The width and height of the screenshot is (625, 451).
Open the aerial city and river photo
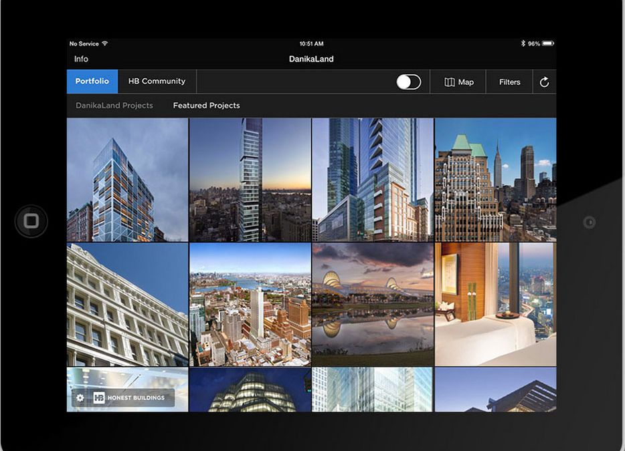(250, 305)
